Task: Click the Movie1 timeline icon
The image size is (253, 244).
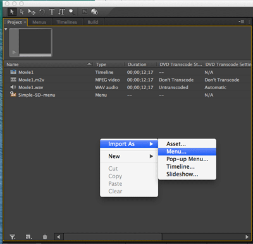Action: click(x=13, y=72)
